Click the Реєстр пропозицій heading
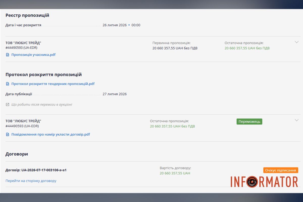The height and width of the screenshot is (202, 303). [27, 15]
